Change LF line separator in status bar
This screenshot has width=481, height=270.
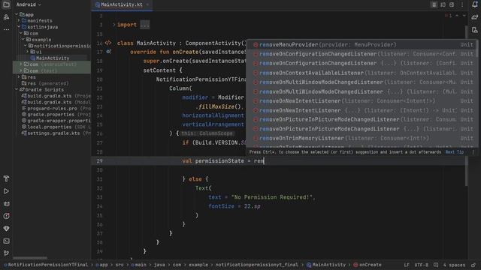407,265
